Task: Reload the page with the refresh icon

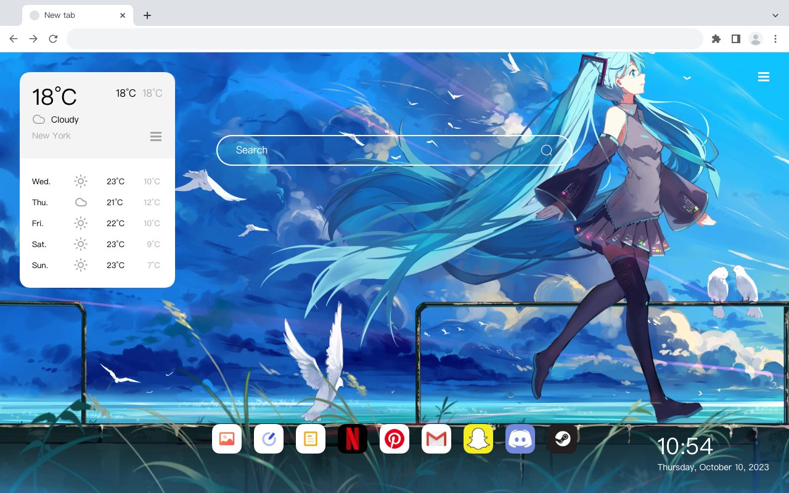Action: pyautogui.click(x=53, y=39)
